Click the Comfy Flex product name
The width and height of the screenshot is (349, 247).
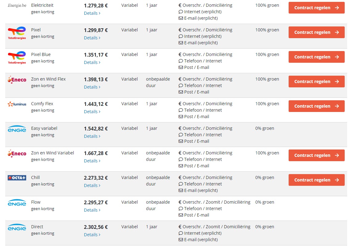(42, 104)
